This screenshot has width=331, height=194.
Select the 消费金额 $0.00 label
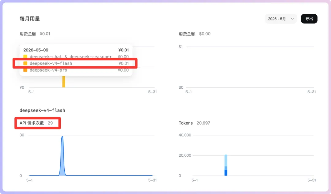point(194,34)
